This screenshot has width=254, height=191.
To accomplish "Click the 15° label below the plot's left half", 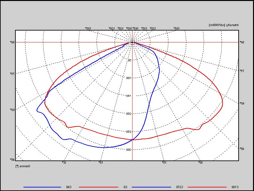I will pos(101,162).
